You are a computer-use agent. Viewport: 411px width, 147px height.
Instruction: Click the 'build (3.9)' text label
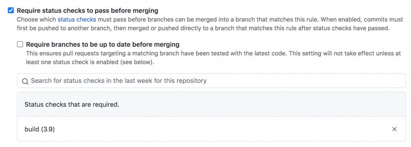point(40,129)
